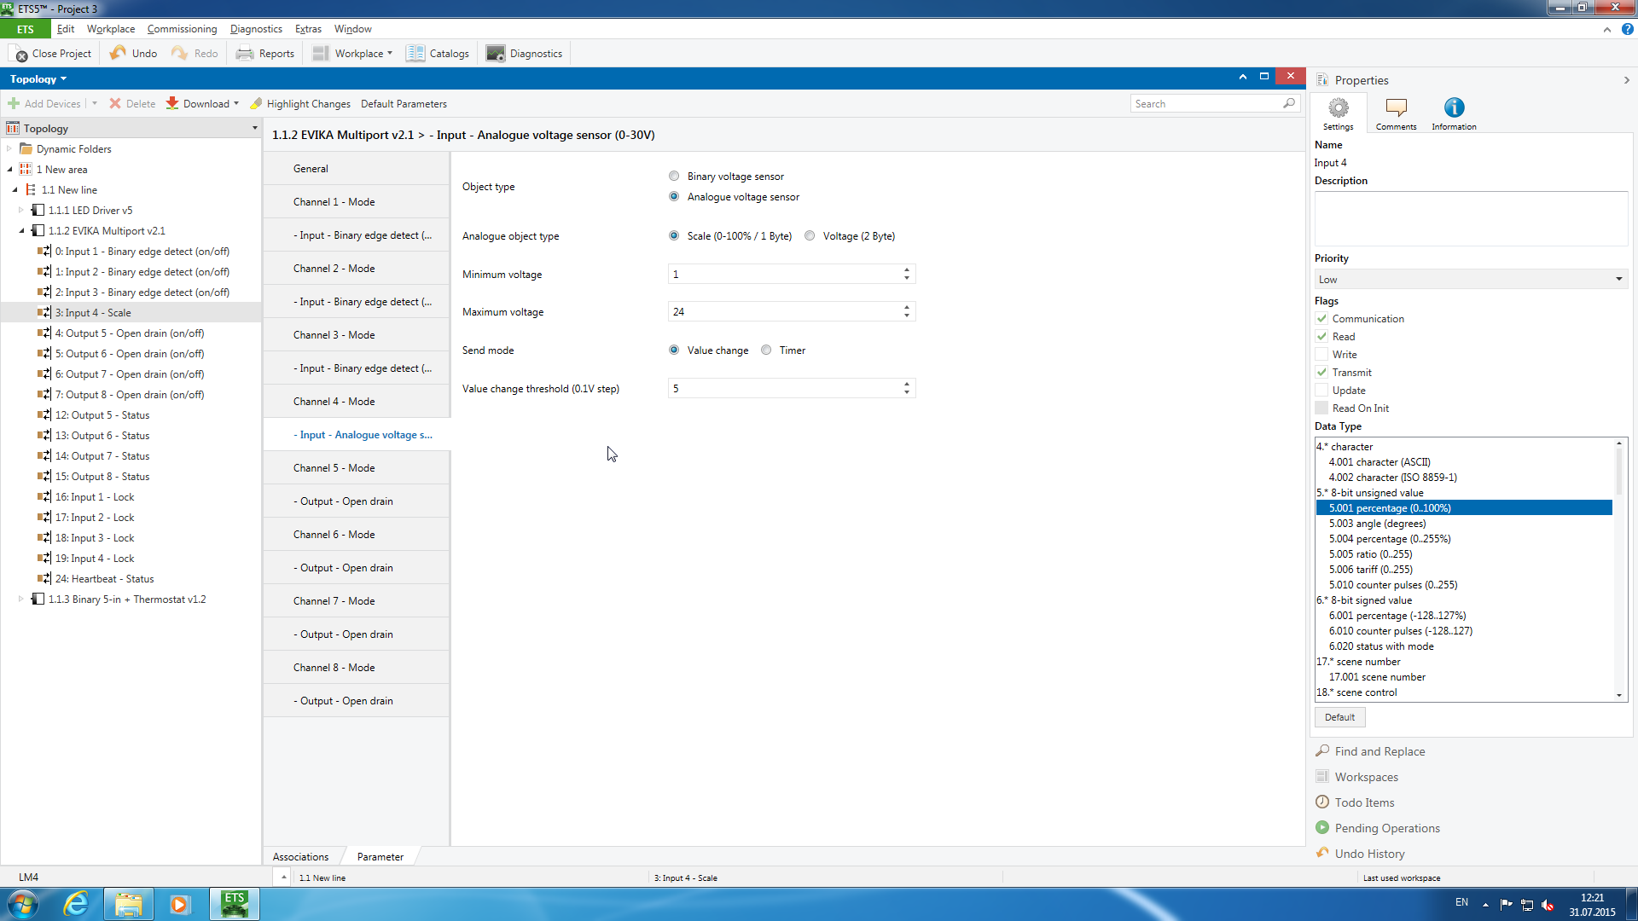
Task: Choose Timer send mode option
Action: coord(766,350)
